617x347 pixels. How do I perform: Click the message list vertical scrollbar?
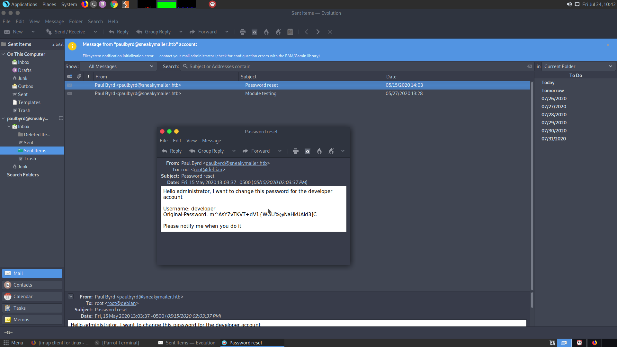[532, 186]
